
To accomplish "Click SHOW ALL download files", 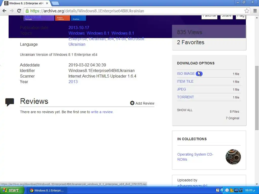I will coord(185,110).
